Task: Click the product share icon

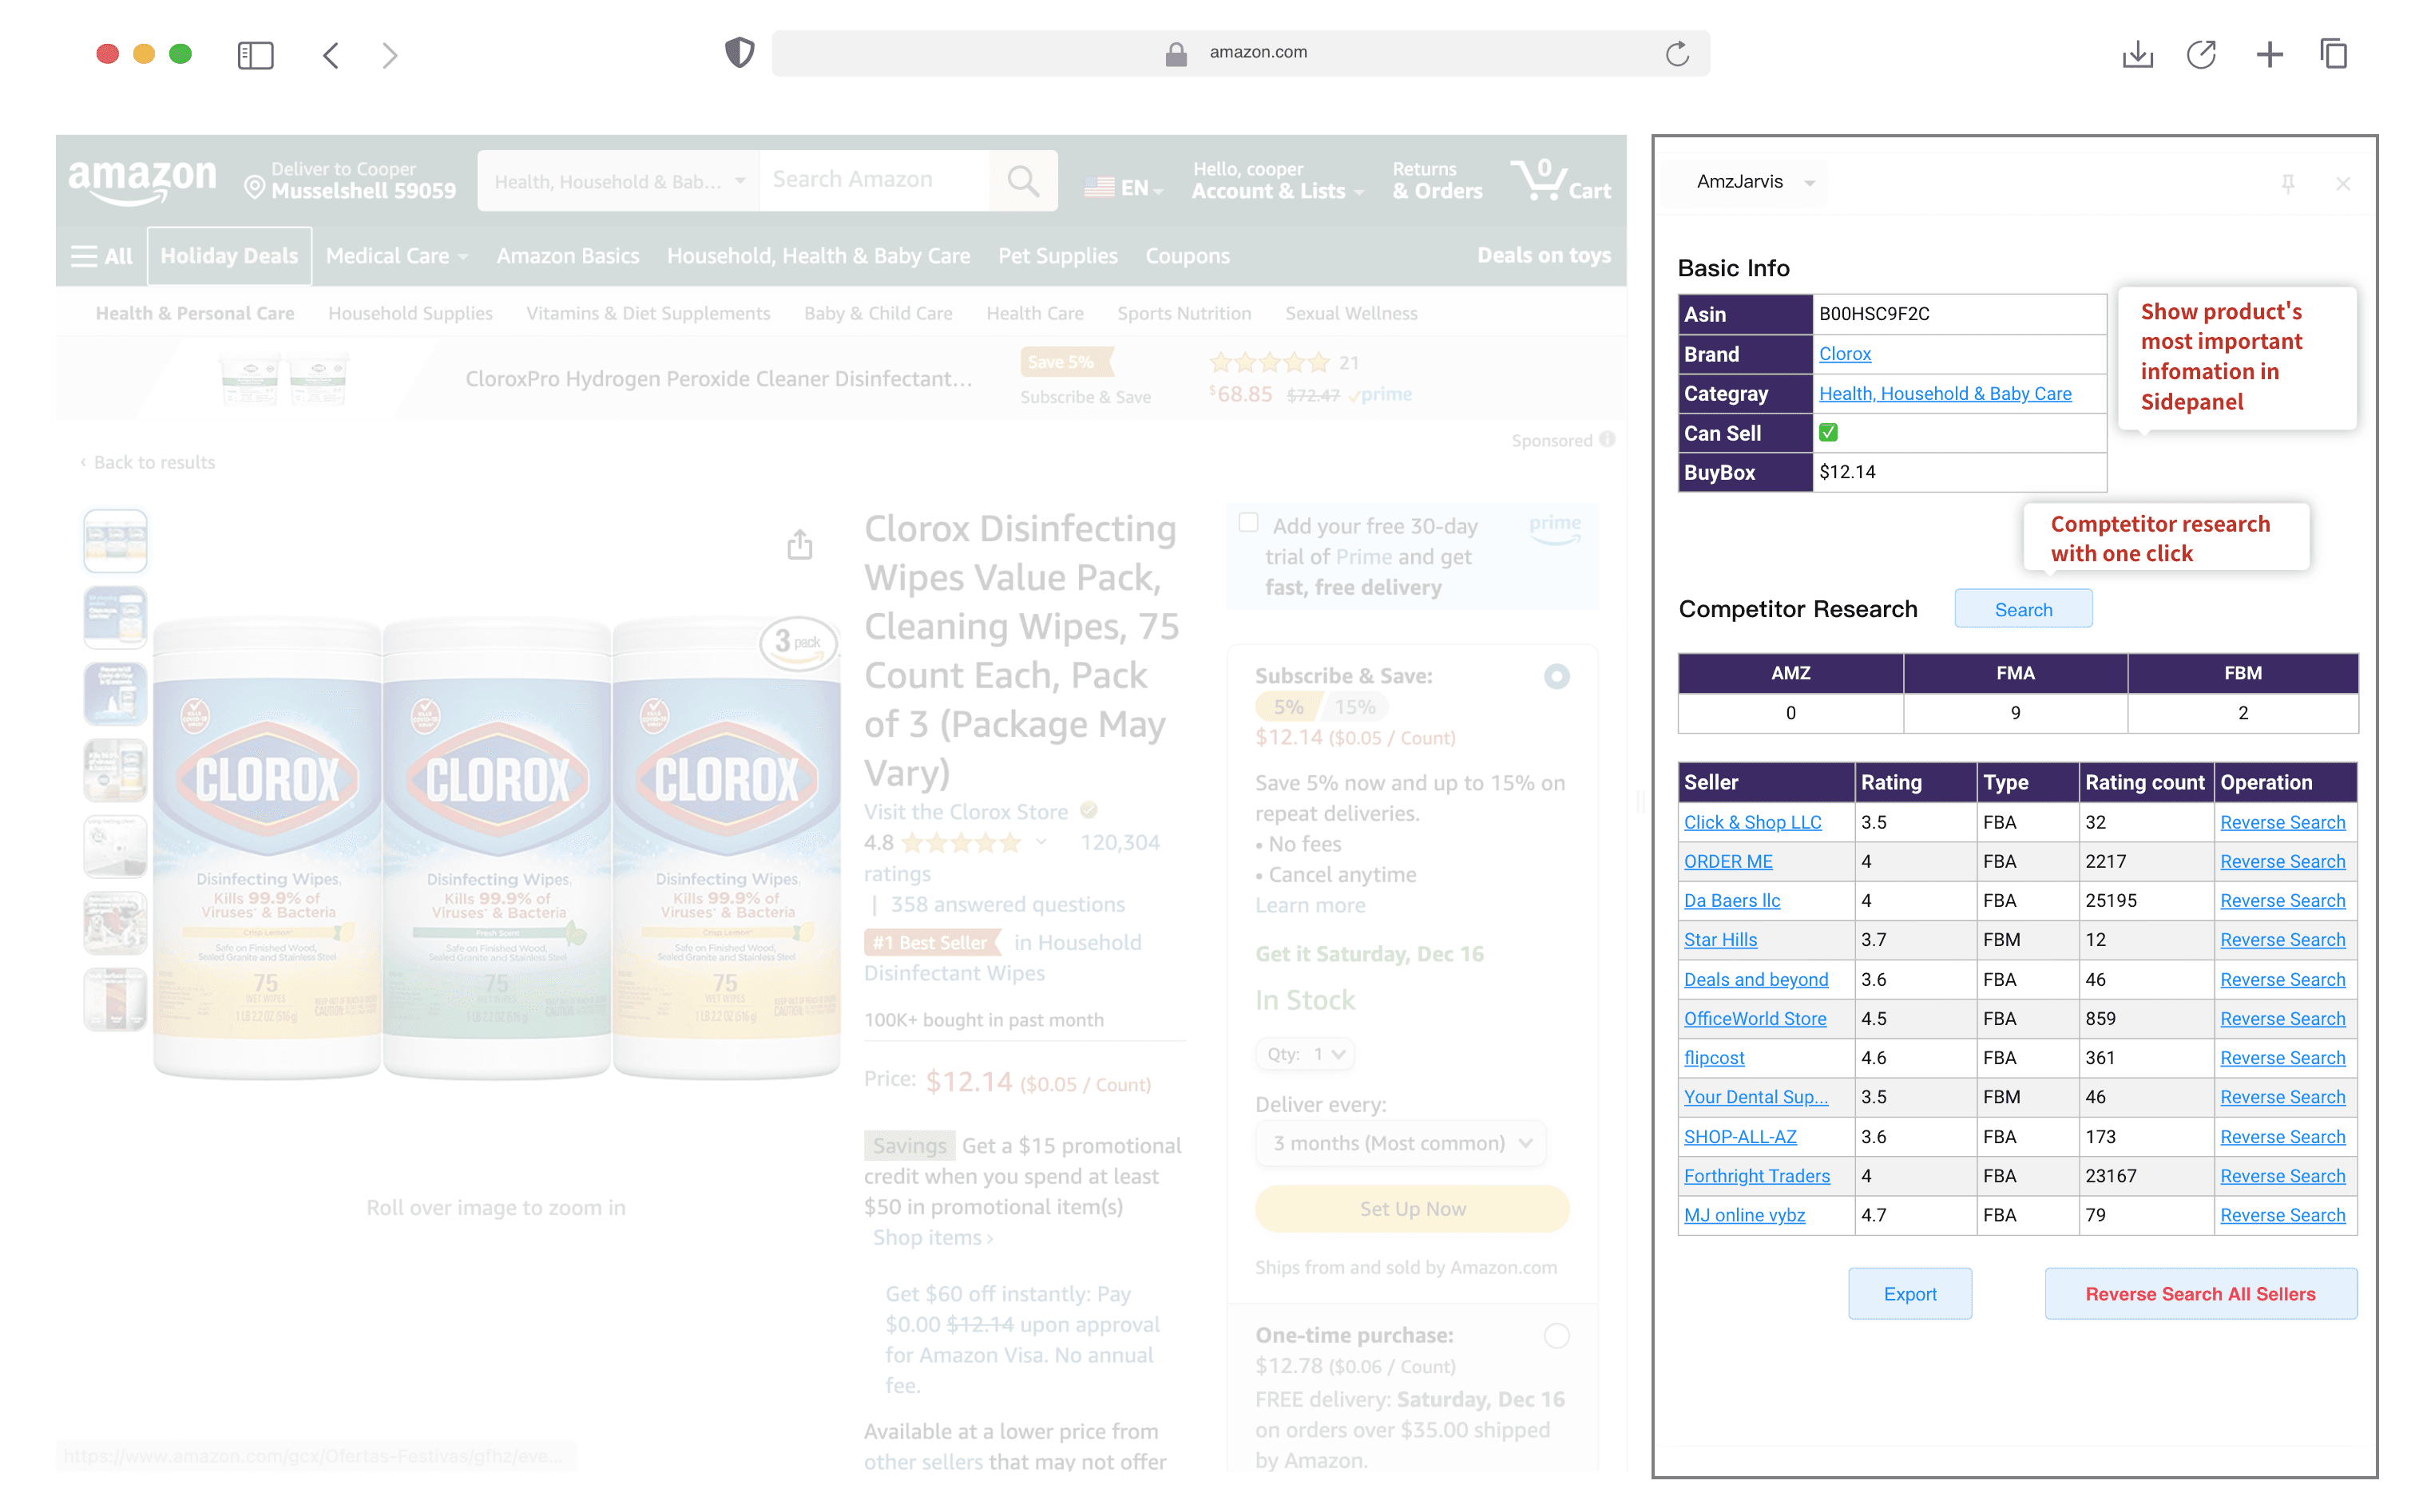Action: pos(799,544)
